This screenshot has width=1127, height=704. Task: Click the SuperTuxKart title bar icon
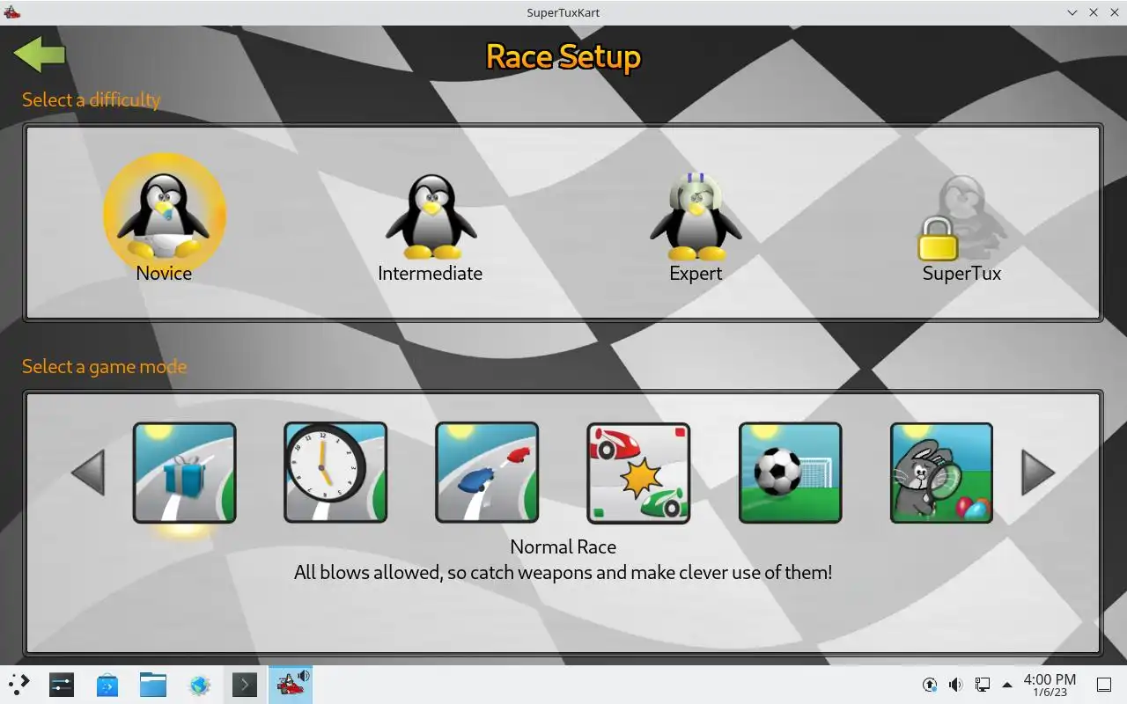11,12
